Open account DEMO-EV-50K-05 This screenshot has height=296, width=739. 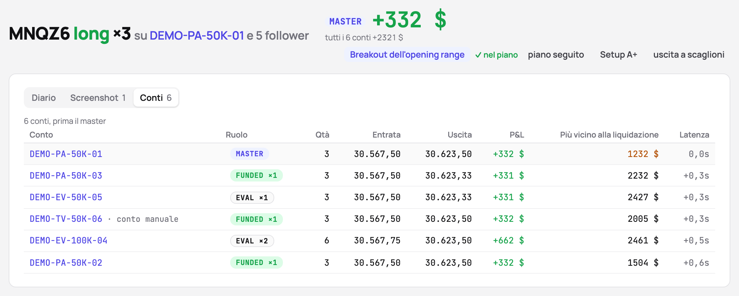point(66,197)
